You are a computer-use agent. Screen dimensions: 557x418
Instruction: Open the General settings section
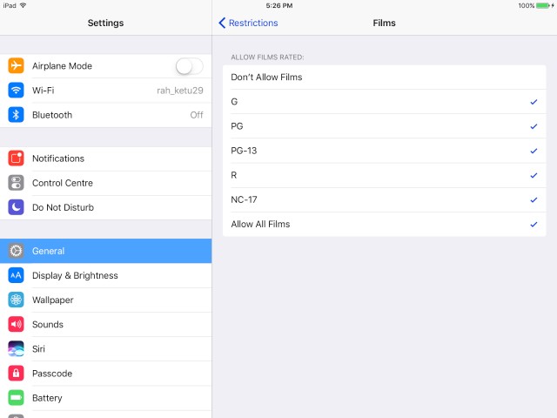106,251
